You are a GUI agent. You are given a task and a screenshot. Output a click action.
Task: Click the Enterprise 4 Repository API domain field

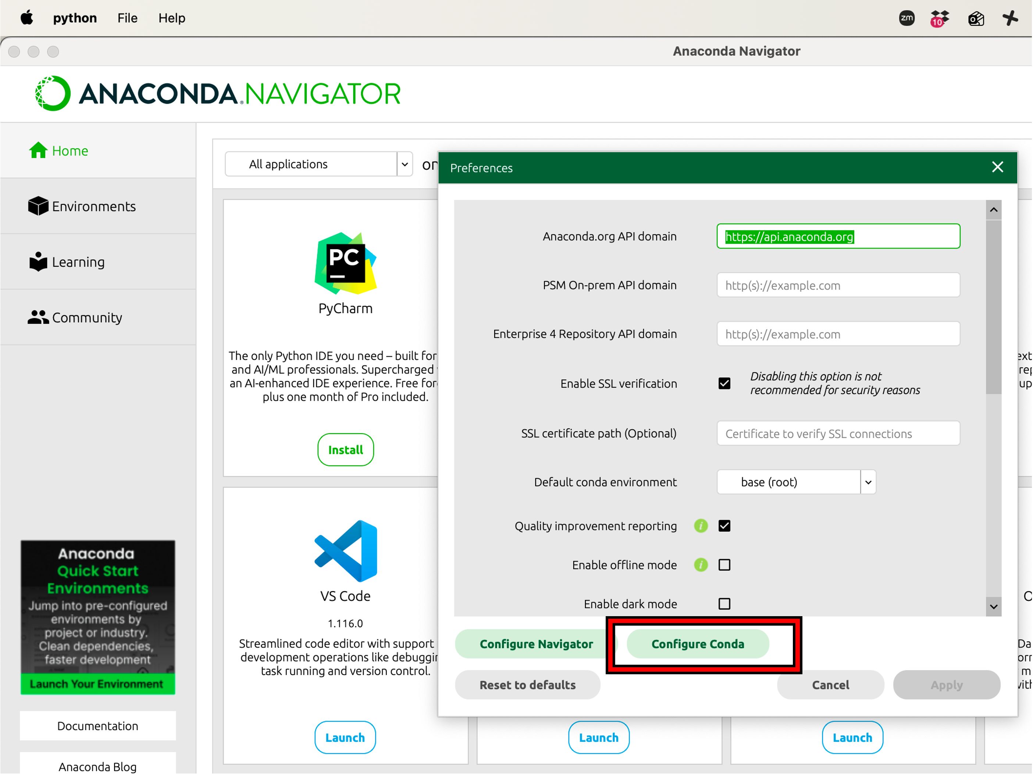tap(839, 334)
